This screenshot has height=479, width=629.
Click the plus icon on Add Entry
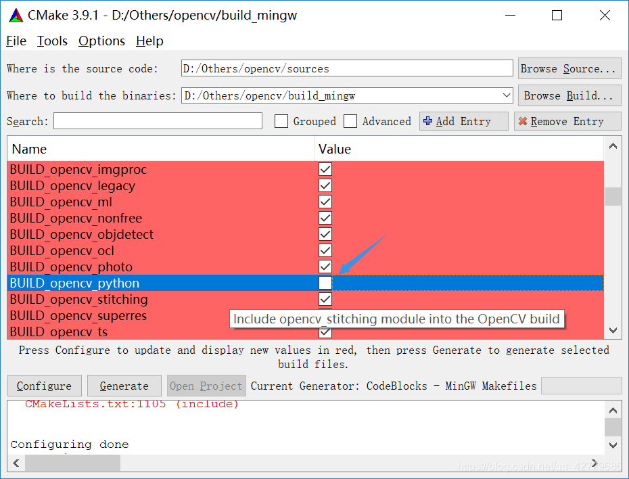pyautogui.click(x=427, y=120)
